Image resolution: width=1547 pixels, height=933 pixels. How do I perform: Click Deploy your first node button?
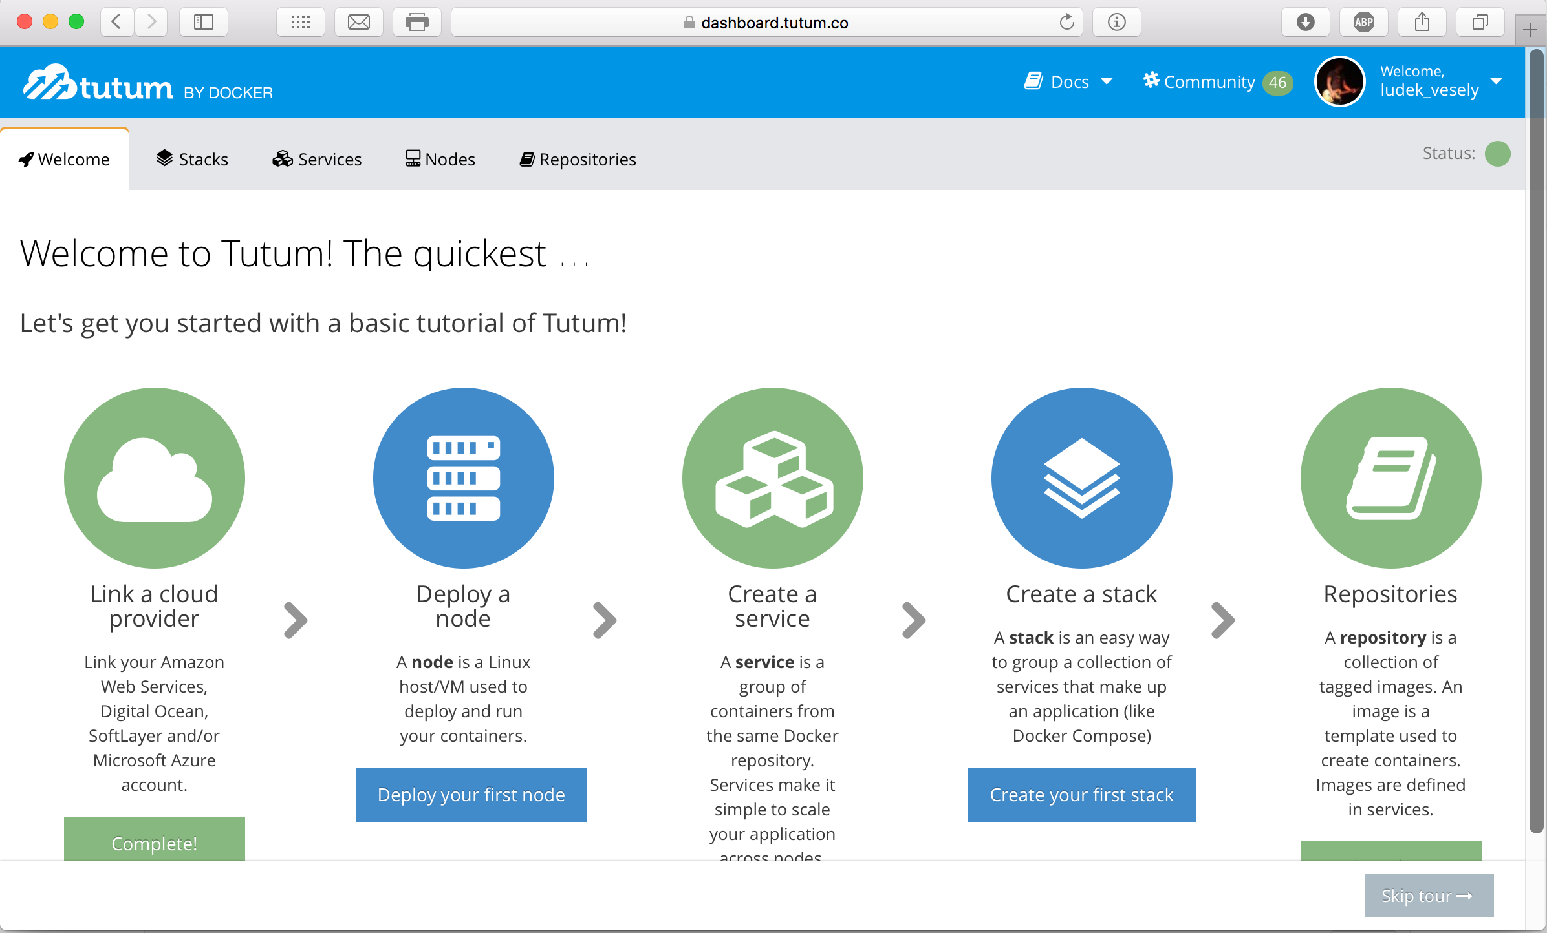click(472, 794)
